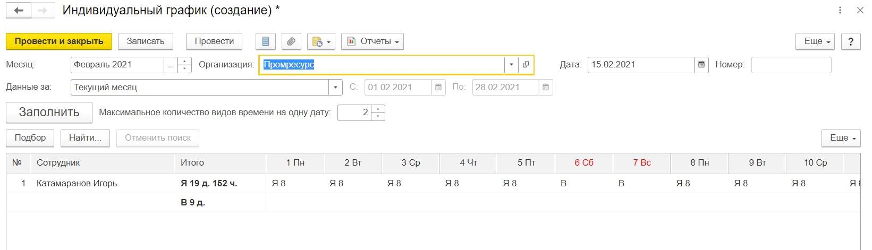Expand the create-based-on dropdown button
The width and height of the screenshot is (872, 250).
(321, 41)
